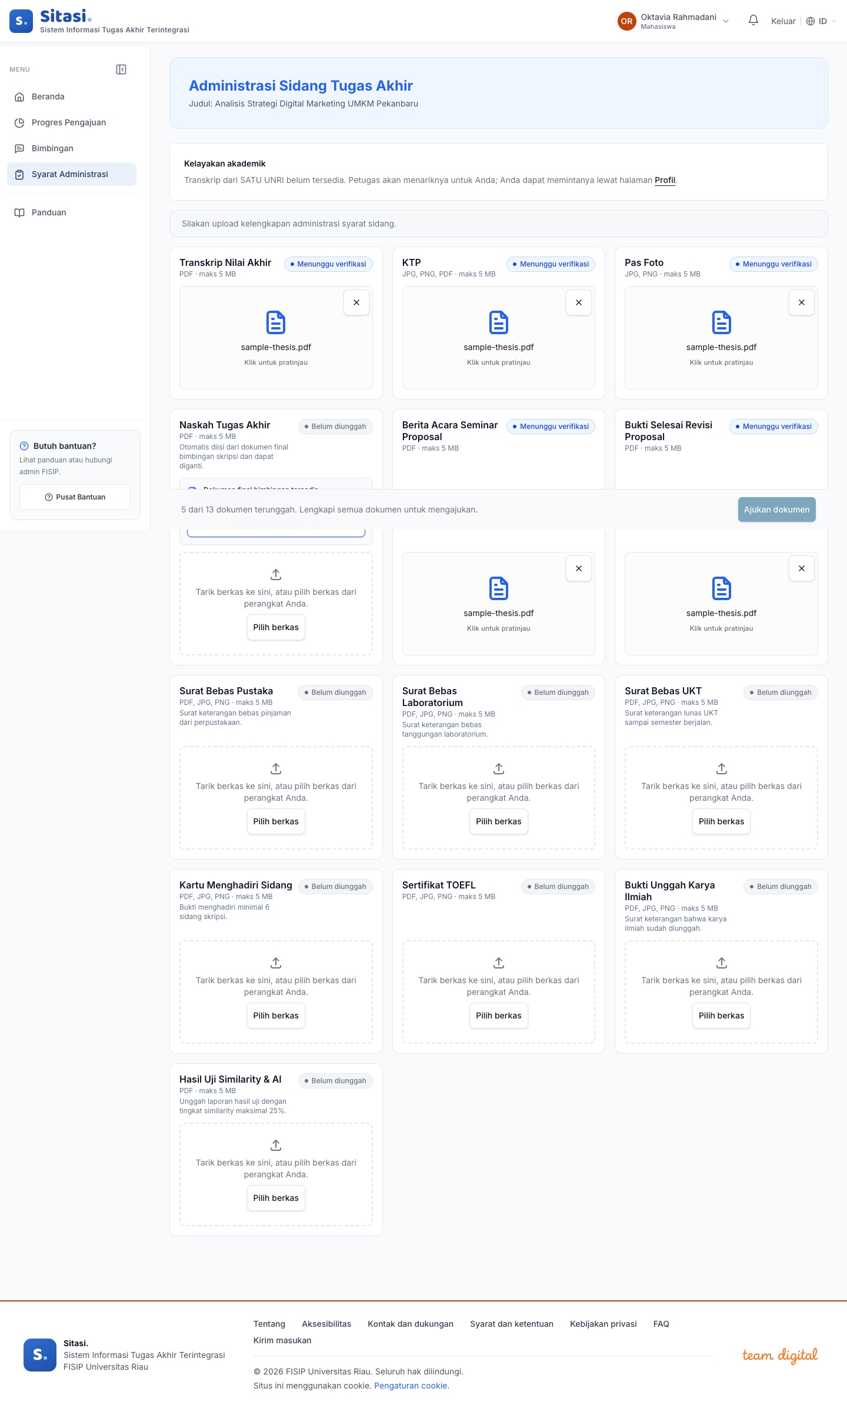Click upload icon in Surat Bebas UKT

coord(722,768)
